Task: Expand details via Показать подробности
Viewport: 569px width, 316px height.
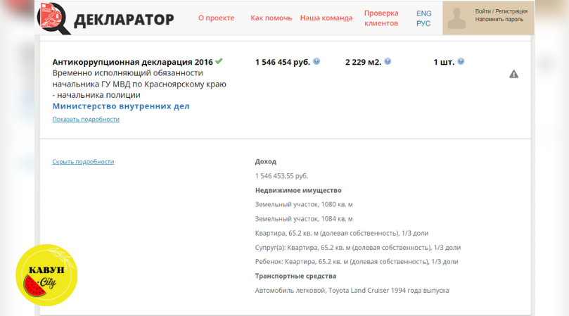Action: (x=86, y=119)
